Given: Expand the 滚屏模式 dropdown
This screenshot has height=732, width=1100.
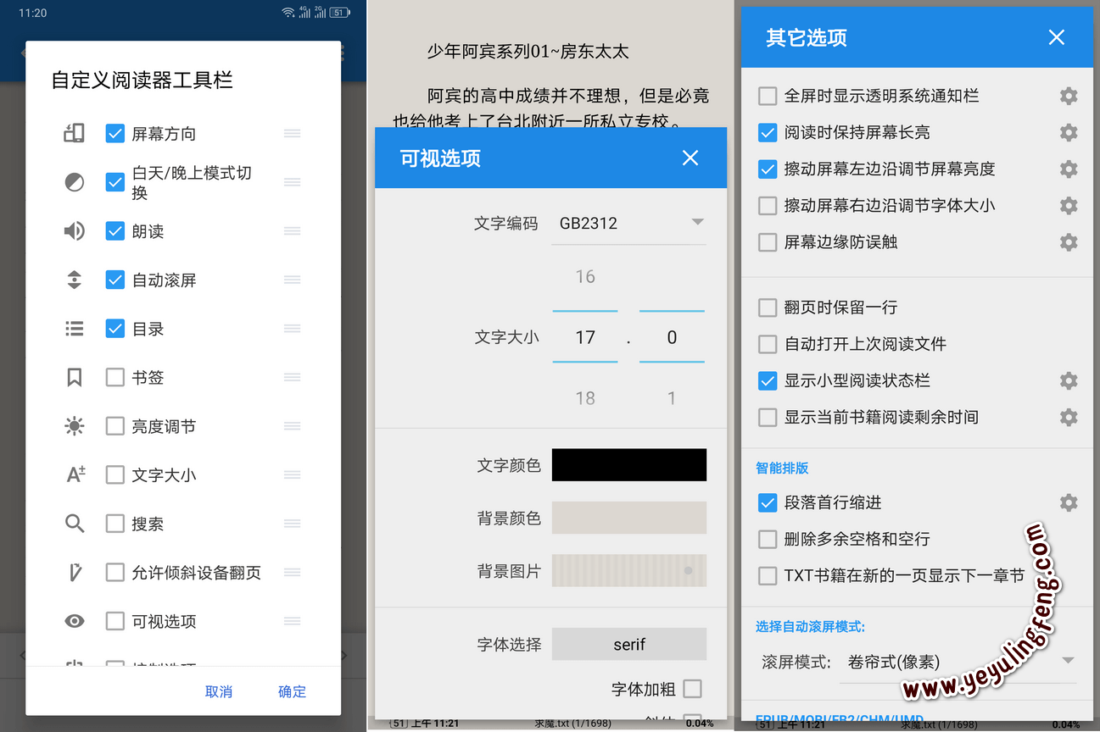Looking at the screenshot, I should coord(960,662).
